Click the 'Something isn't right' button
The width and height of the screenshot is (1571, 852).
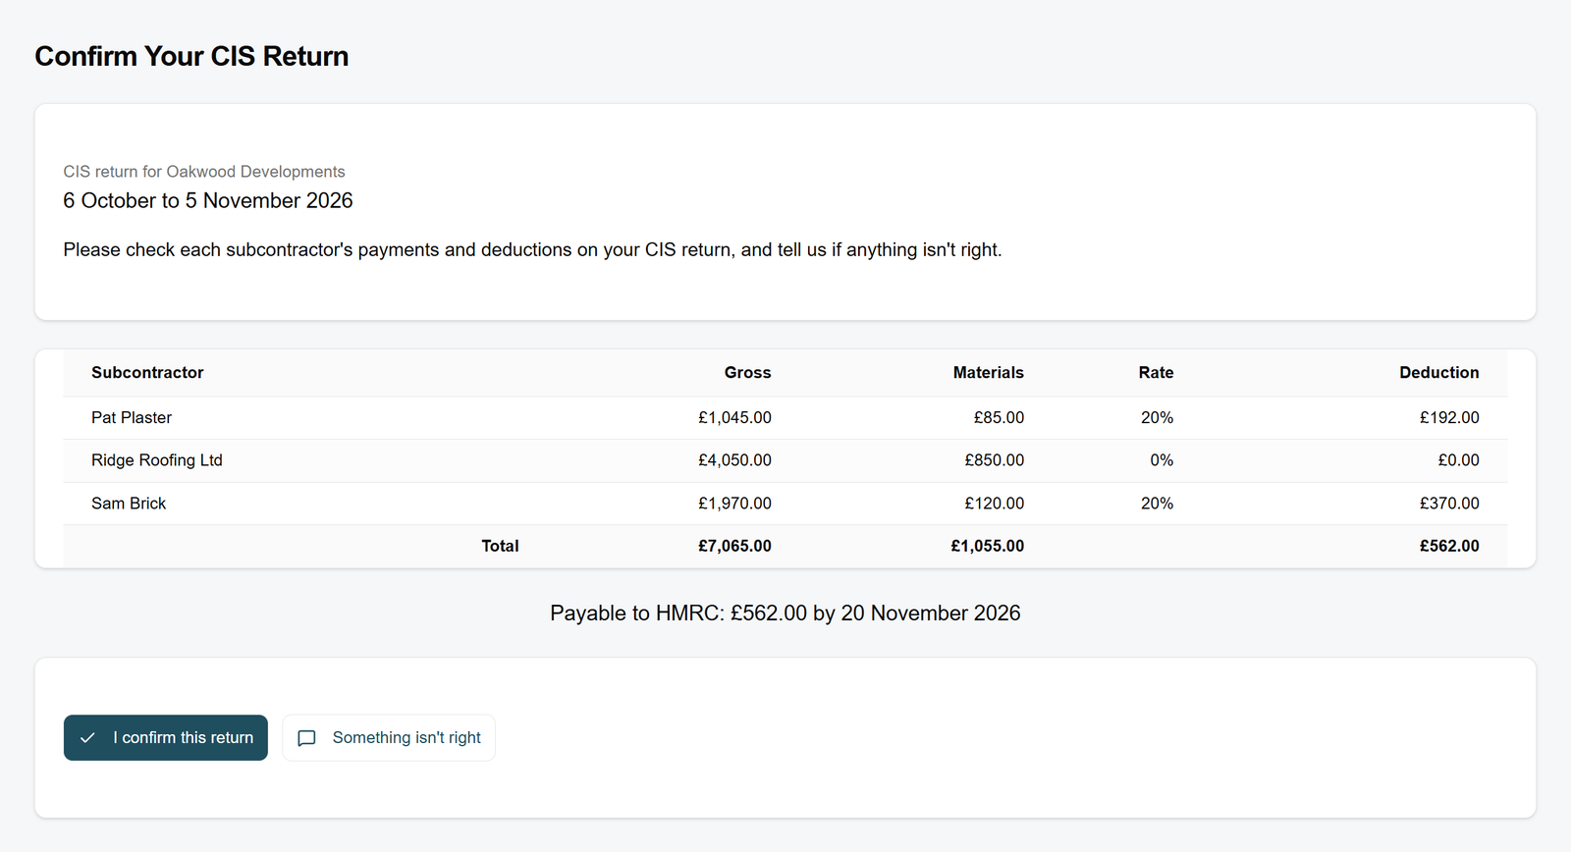(x=389, y=737)
